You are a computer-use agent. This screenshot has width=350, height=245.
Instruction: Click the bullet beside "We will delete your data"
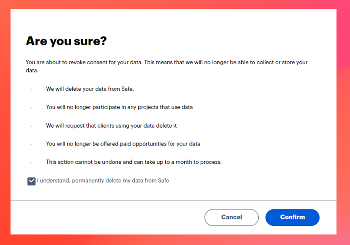[31, 89]
